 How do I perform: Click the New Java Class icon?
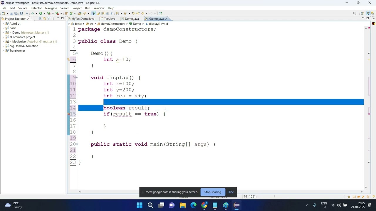pos(71,13)
